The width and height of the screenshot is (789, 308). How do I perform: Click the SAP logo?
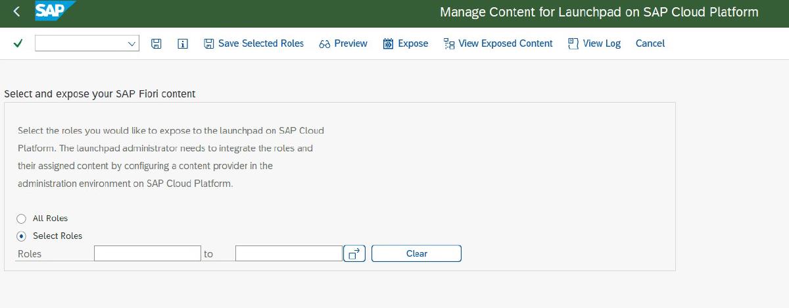54,11
